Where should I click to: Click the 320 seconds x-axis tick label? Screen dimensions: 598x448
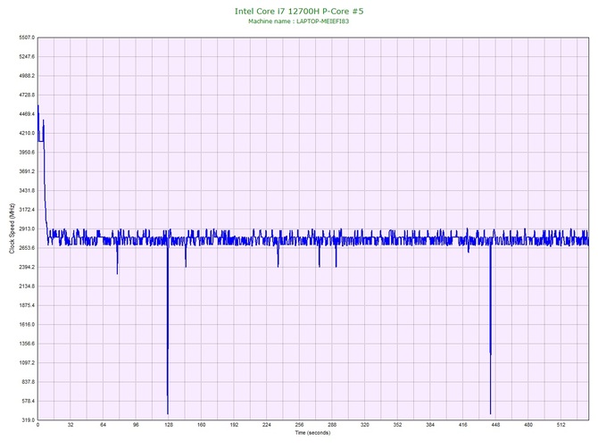pyautogui.click(x=365, y=425)
